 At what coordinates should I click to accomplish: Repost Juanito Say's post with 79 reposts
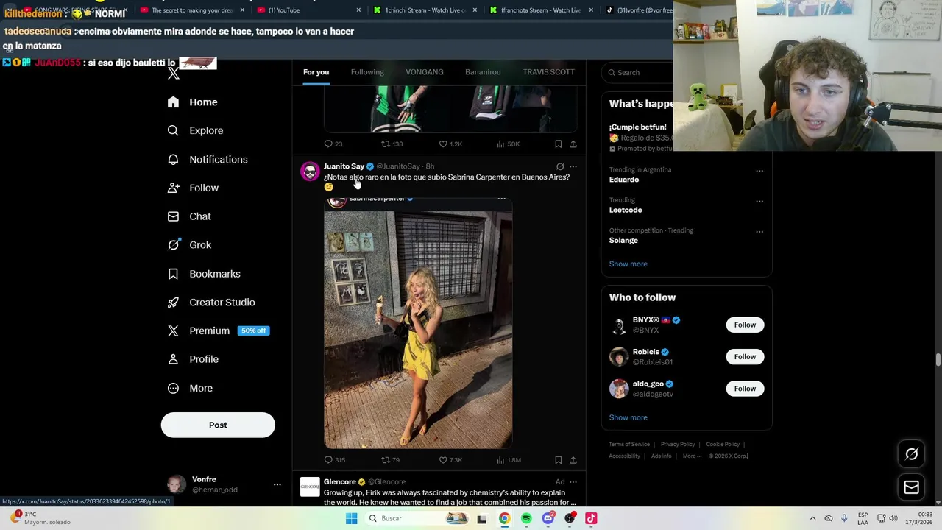(390, 460)
